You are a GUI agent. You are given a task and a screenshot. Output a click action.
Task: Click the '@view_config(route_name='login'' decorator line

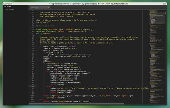tap(64, 30)
